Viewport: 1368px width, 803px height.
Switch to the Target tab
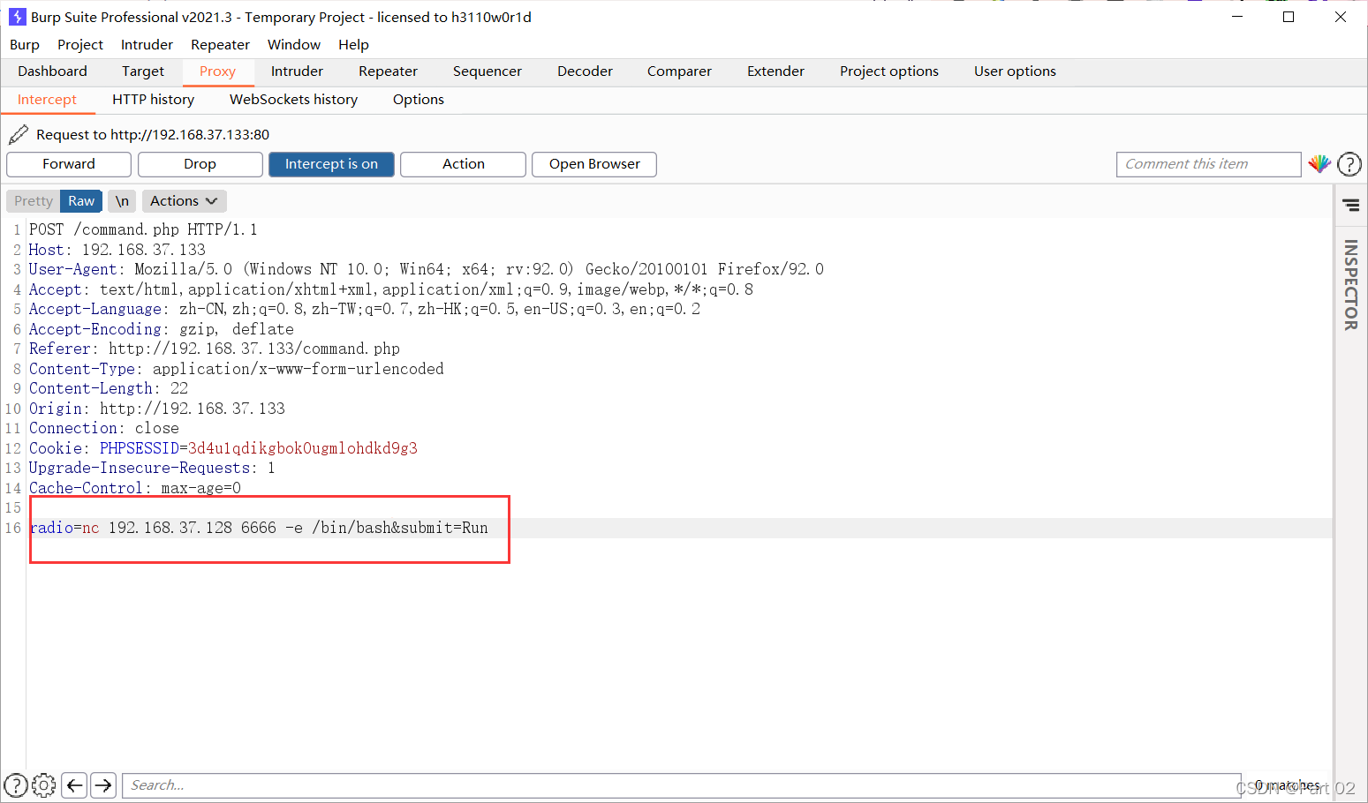(143, 71)
